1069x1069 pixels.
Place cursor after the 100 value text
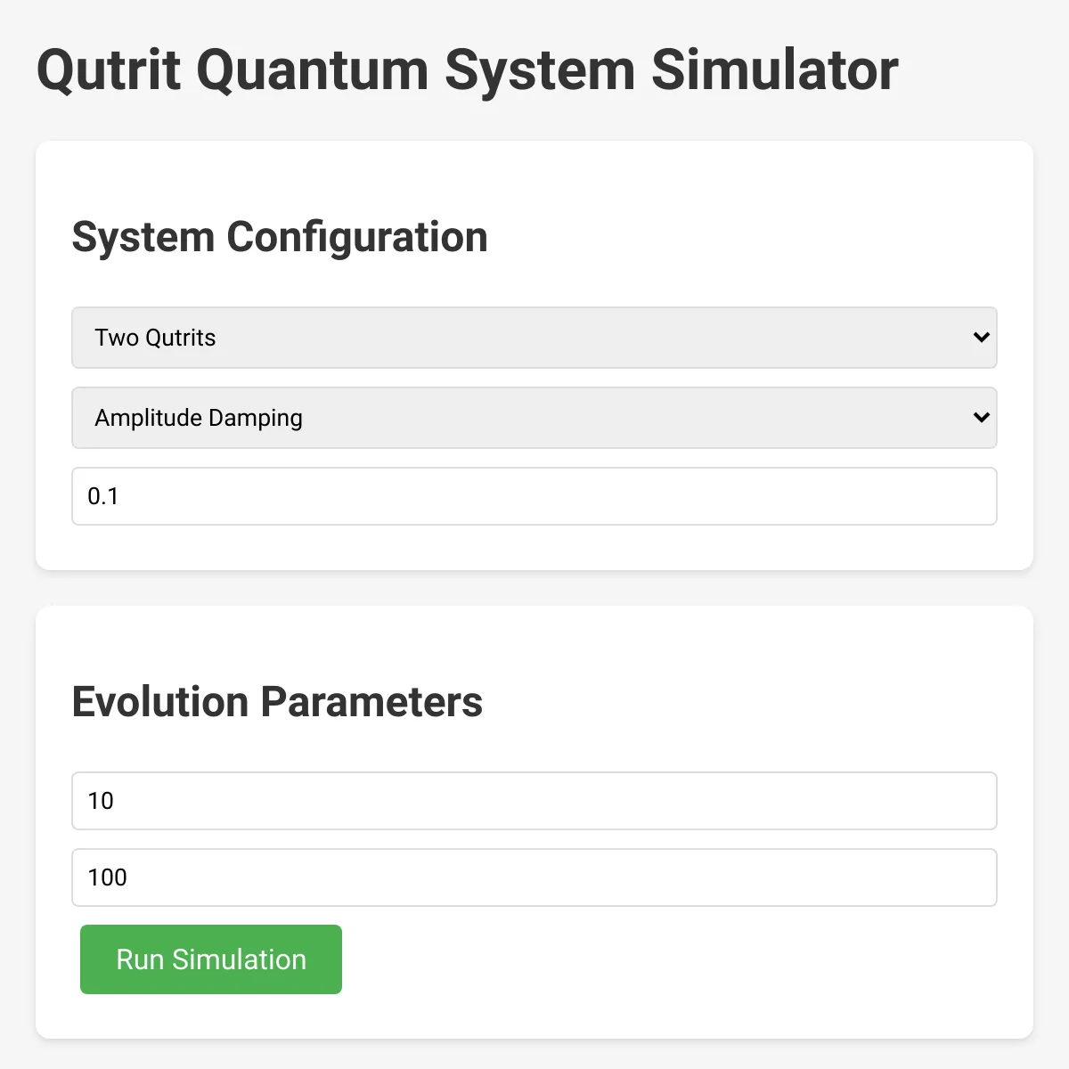click(129, 877)
